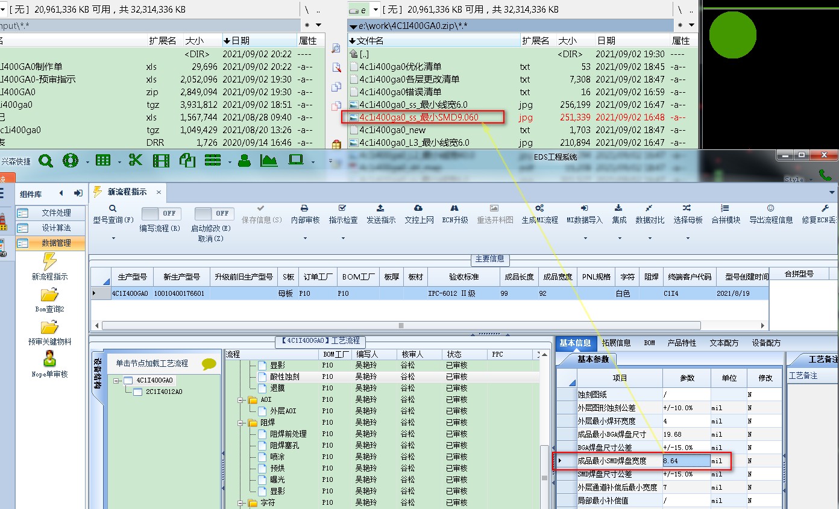Screen dimensions: 839x509
Task: Click 集成 download icon button
Action: (x=619, y=214)
